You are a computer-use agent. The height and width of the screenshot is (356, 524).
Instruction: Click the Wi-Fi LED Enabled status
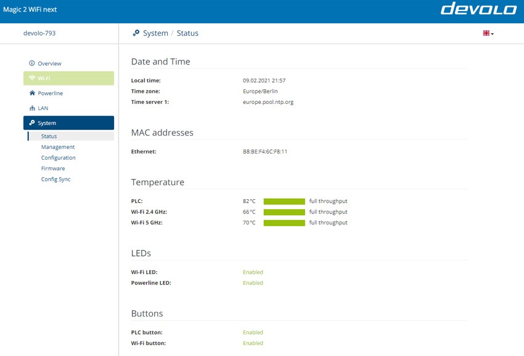(x=253, y=272)
